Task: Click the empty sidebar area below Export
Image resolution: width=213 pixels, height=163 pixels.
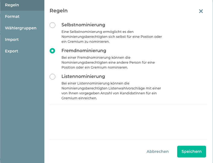Action: point(22,110)
